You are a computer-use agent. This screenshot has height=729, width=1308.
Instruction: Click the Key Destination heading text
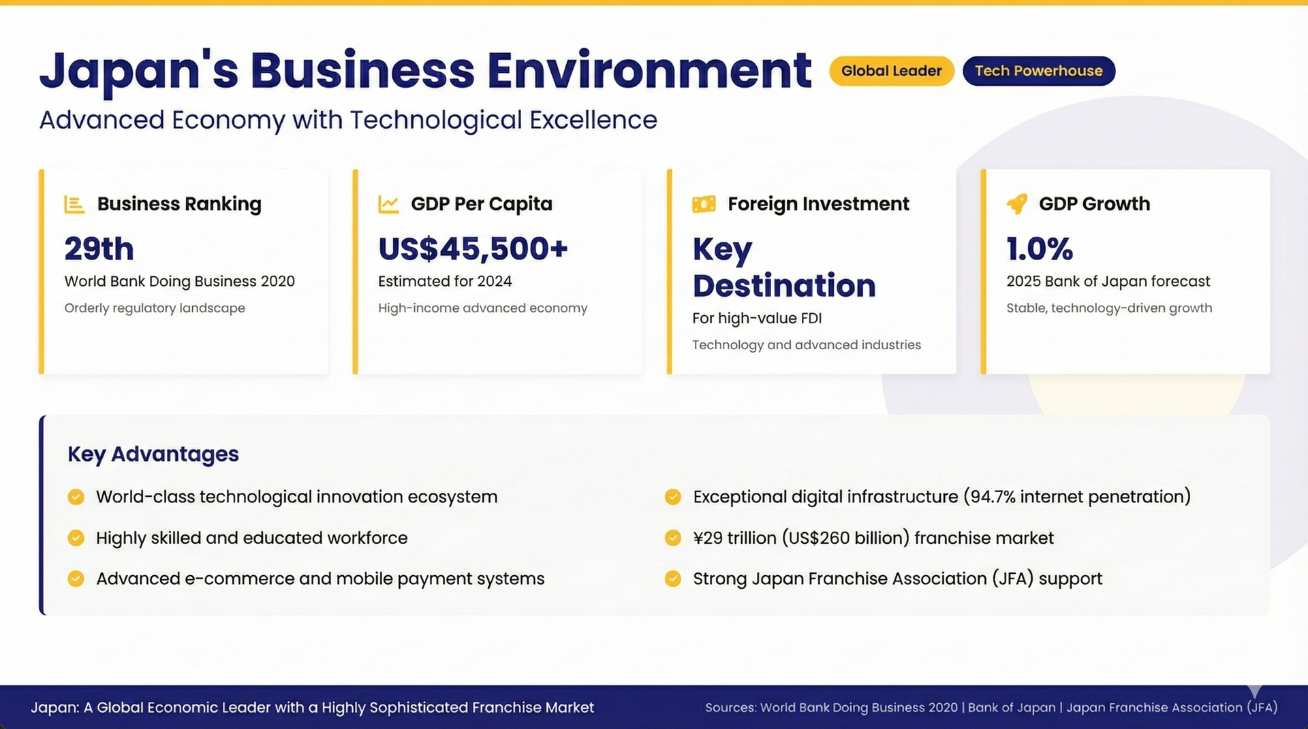(x=783, y=268)
